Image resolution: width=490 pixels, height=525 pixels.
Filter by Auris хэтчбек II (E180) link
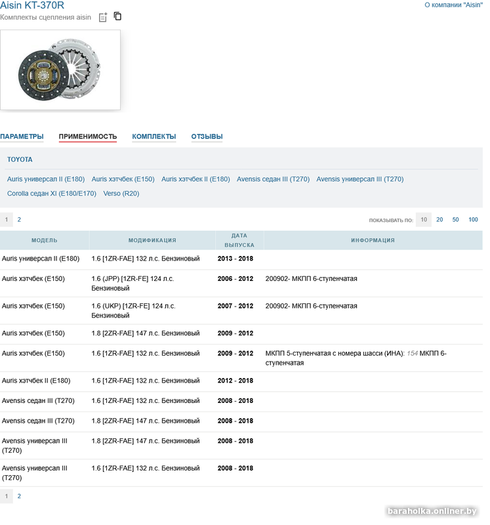coord(195,179)
